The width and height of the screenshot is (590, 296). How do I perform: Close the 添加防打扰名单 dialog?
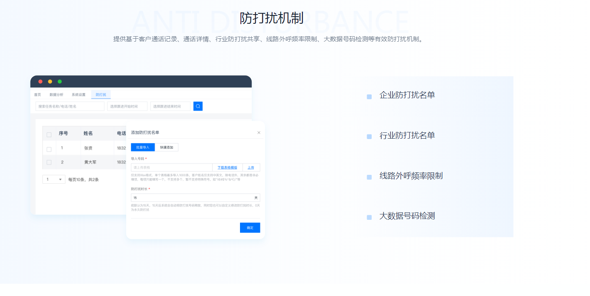259,133
